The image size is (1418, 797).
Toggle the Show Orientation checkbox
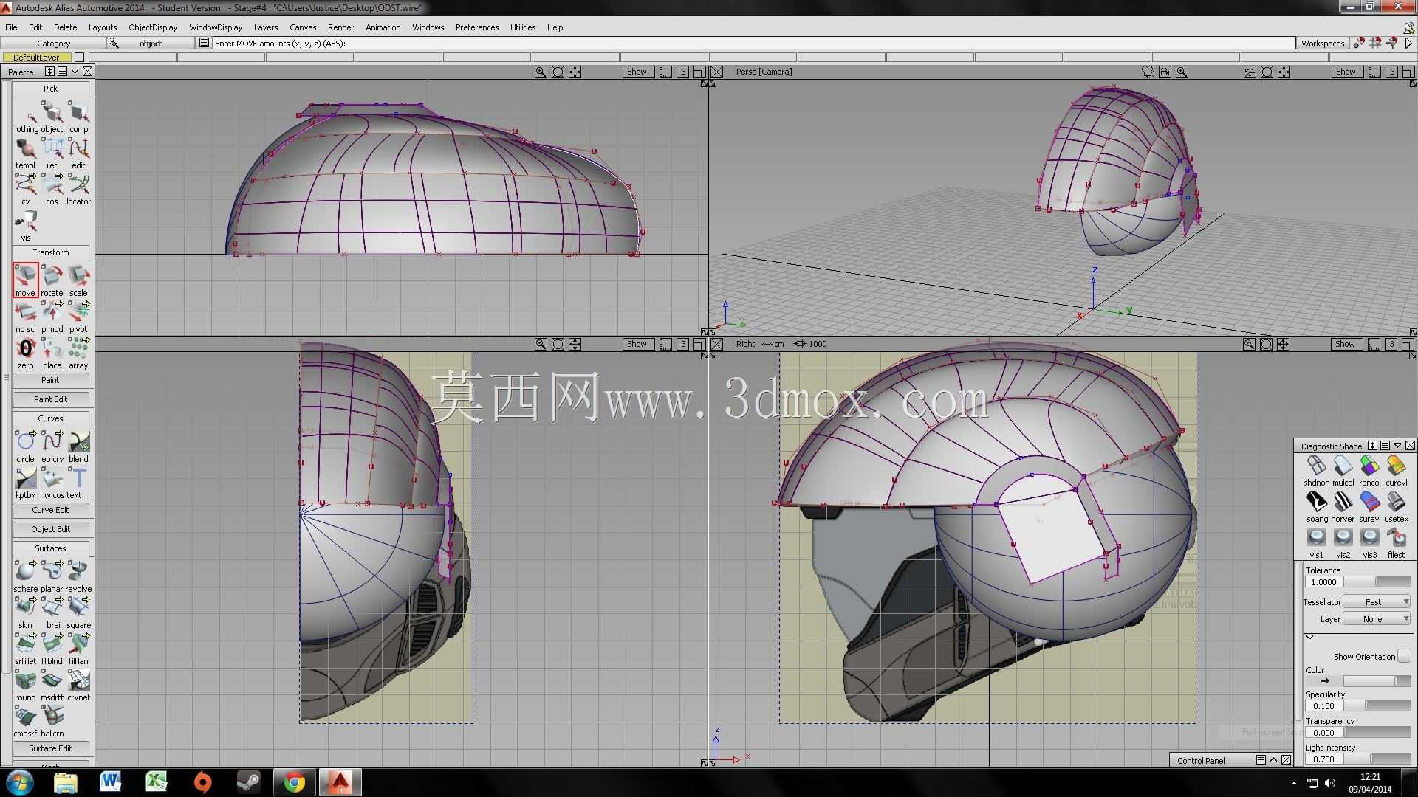click(x=1404, y=656)
